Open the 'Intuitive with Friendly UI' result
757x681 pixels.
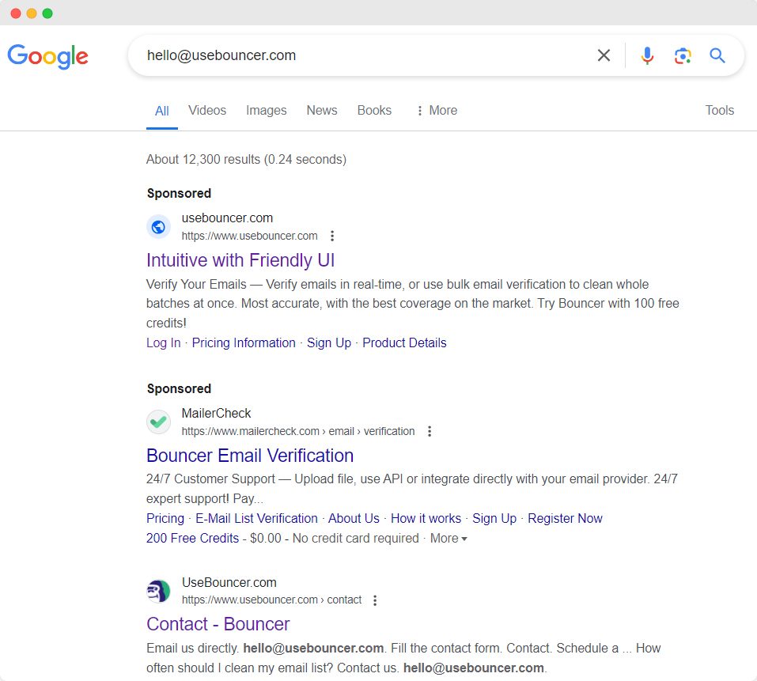[x=240, y=260]
